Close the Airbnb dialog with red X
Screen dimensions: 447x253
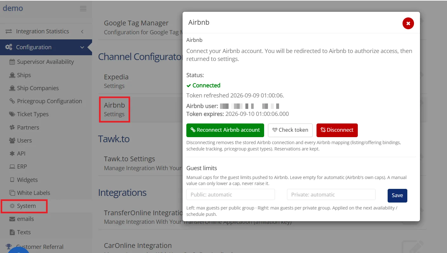coord(408,23)
